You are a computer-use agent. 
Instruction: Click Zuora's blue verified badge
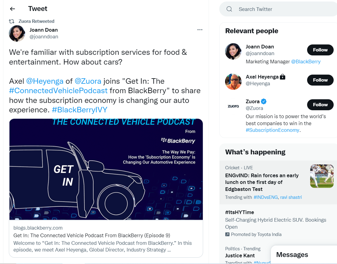264,101
